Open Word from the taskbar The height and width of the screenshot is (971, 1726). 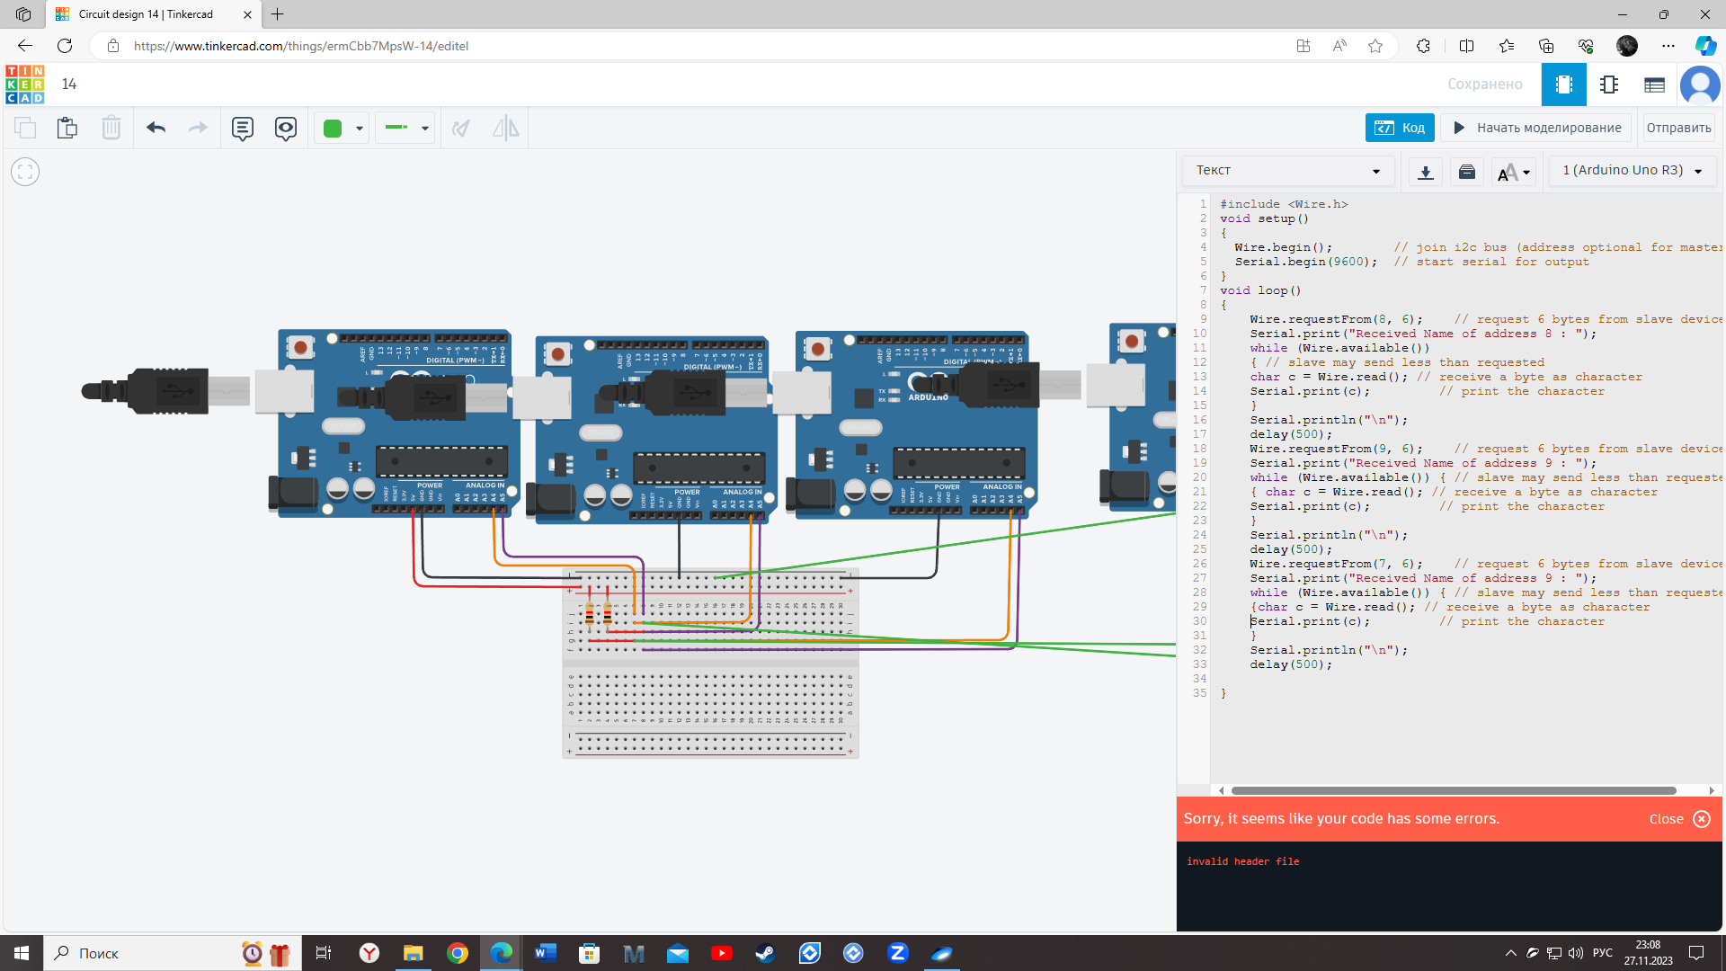(545, 953)
